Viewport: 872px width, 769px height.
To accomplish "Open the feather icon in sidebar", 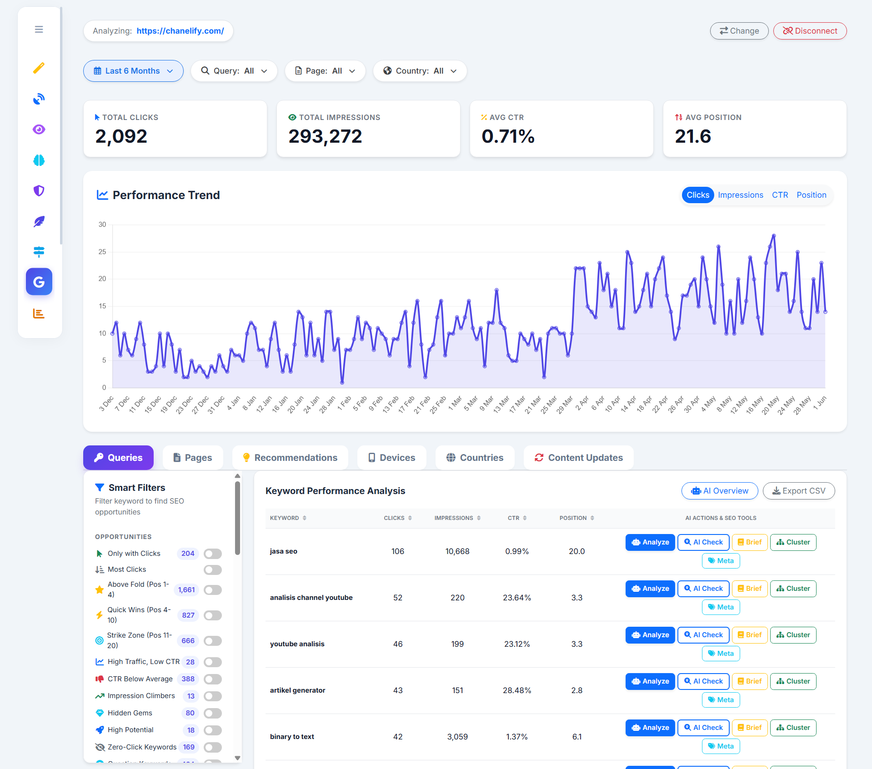I will [x=39, y=221].
